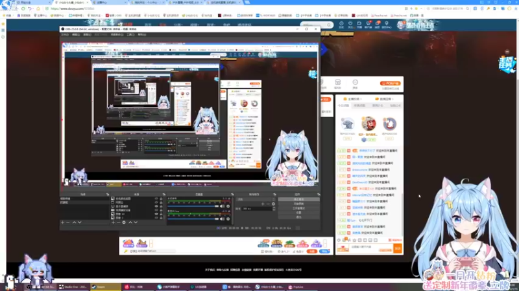Pop out the Mixer dock panel
Screen dimensions: 519x291
pos(233,195)
